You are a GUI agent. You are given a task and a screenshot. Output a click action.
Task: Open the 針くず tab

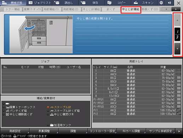pyautogui.click(x=111, y=9)
